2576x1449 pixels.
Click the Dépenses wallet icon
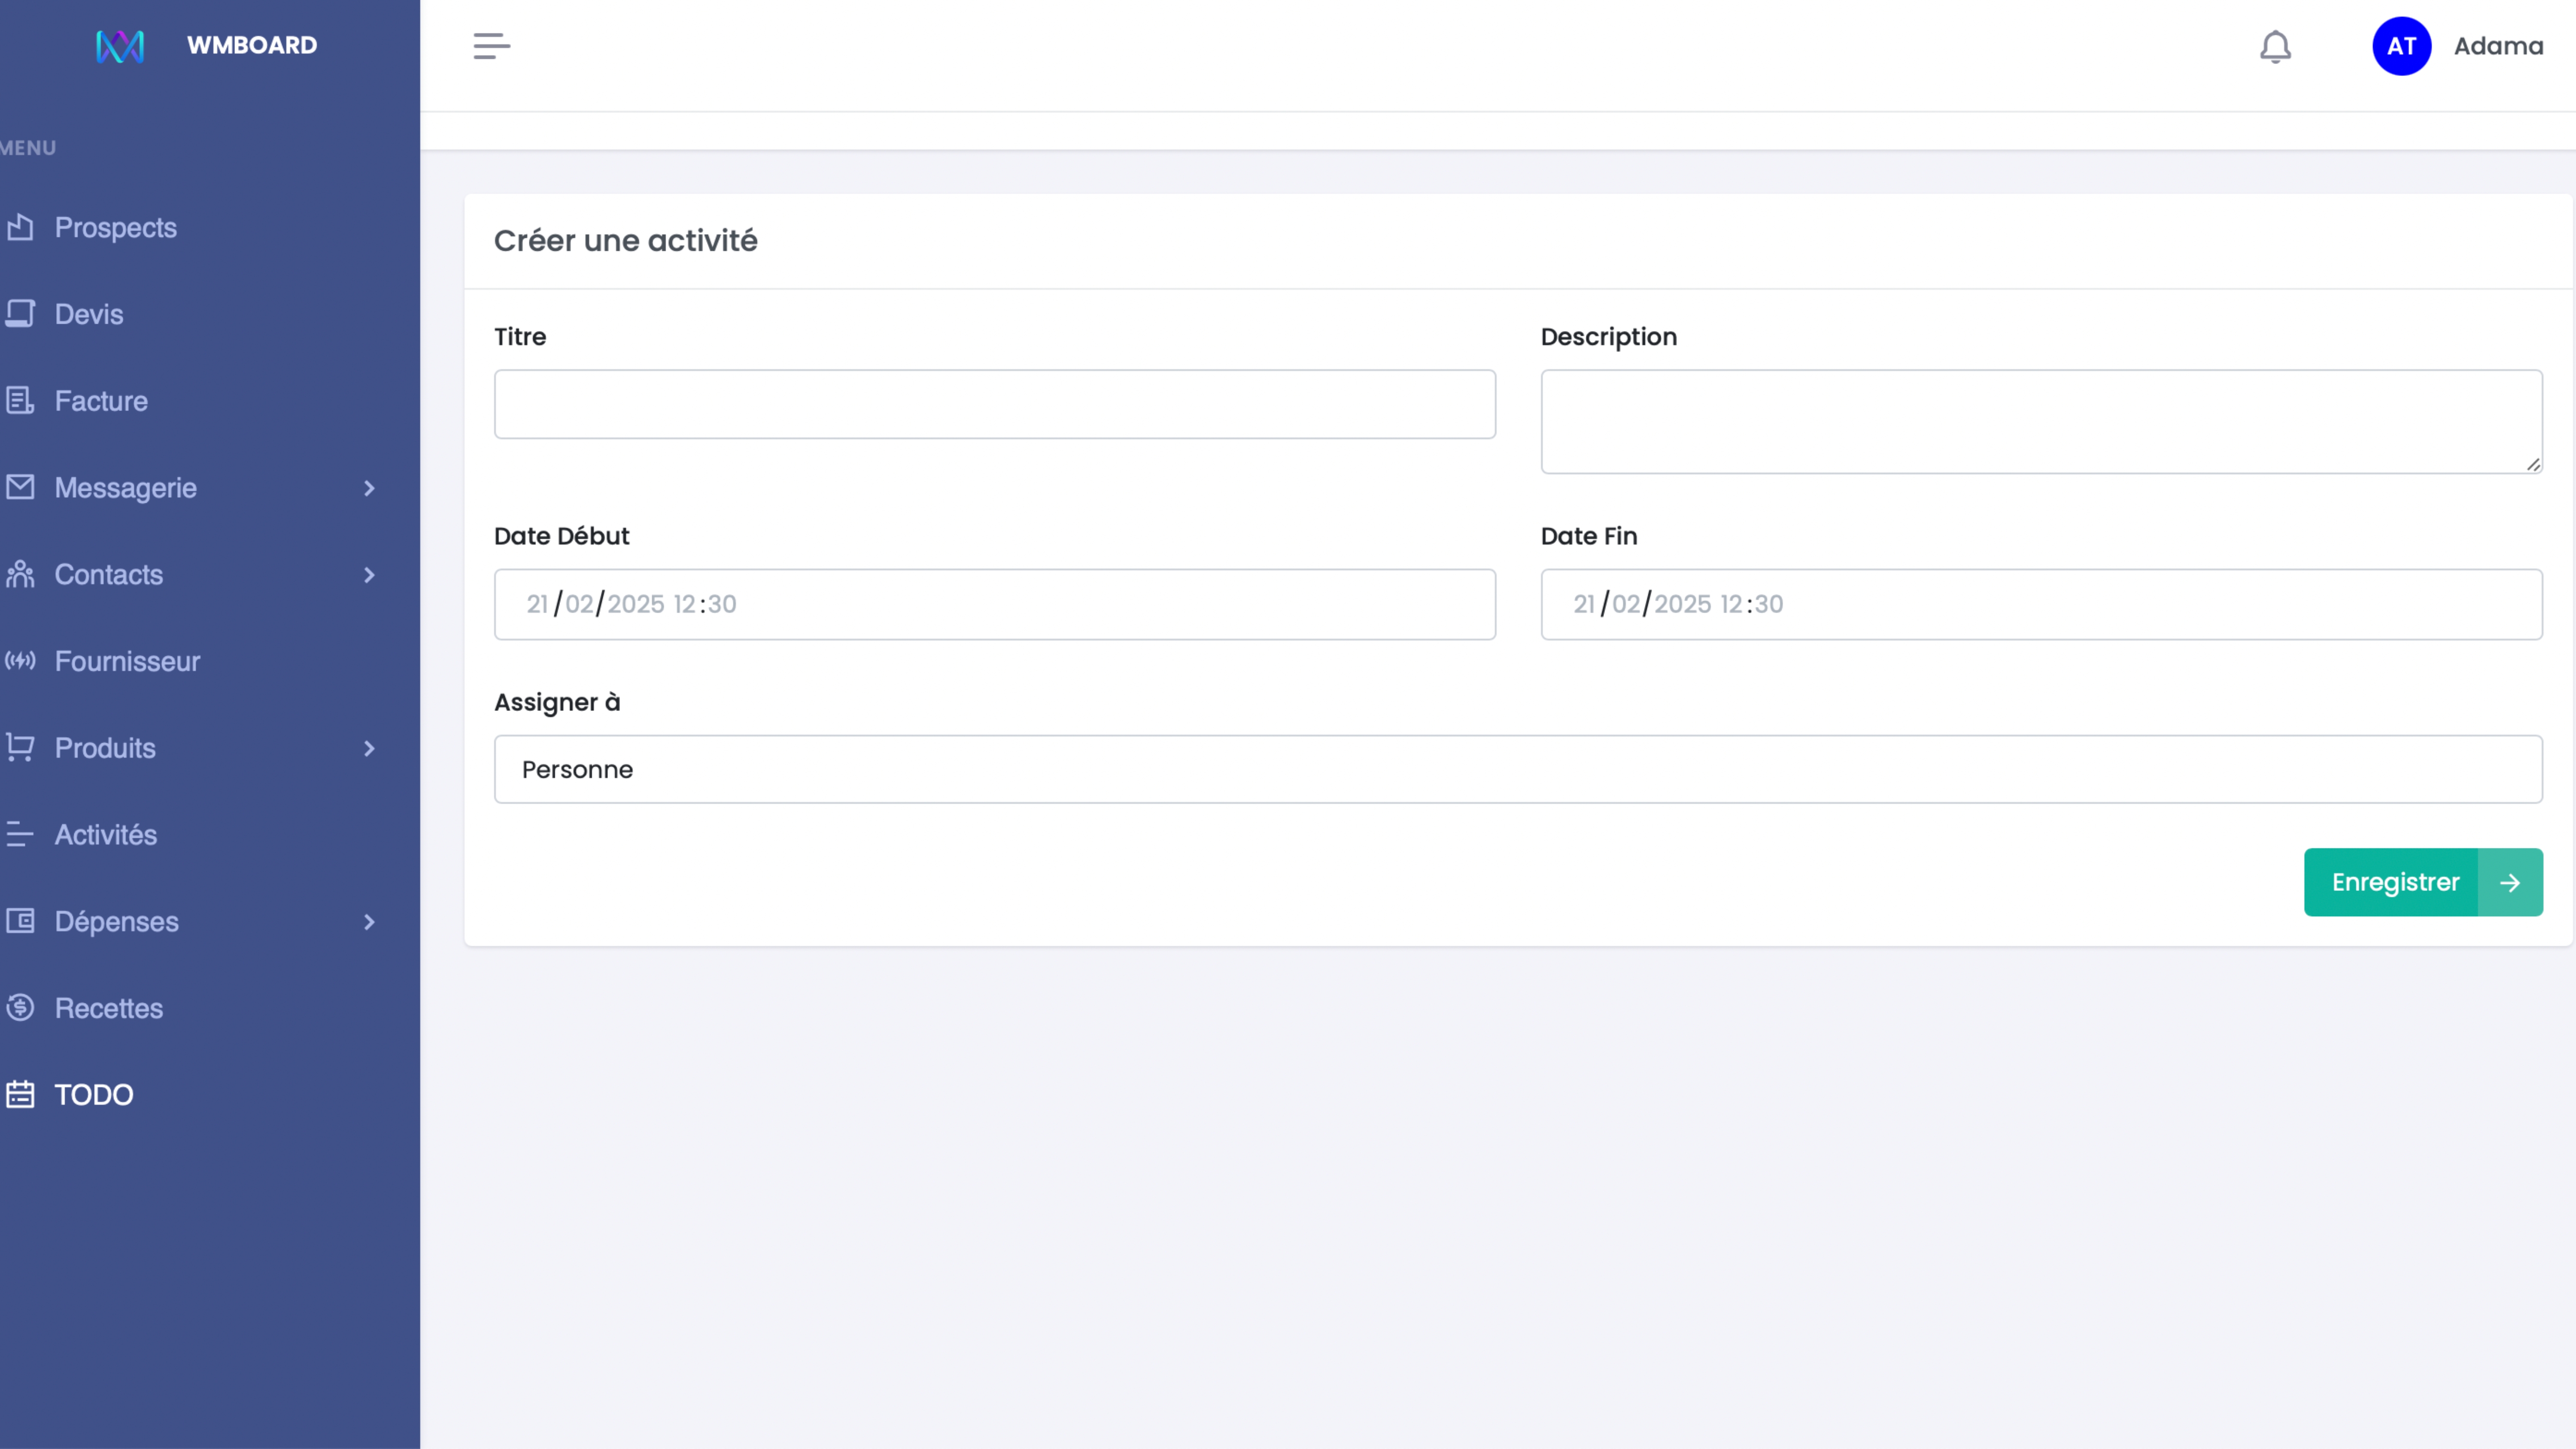(x=20, y=921)
